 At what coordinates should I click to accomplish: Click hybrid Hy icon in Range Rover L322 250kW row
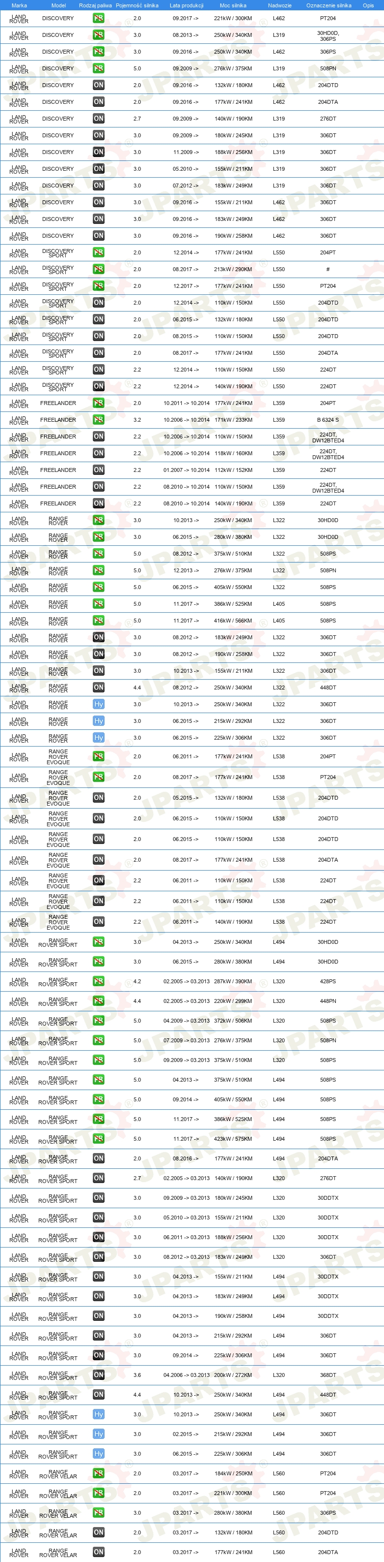[x=98, y=705]
